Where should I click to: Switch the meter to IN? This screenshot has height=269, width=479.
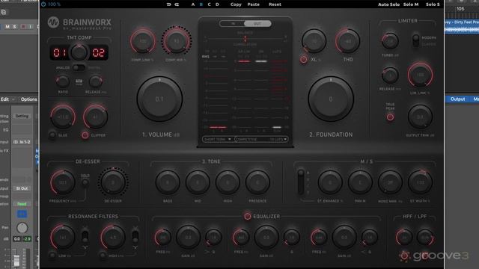(233, 23)
